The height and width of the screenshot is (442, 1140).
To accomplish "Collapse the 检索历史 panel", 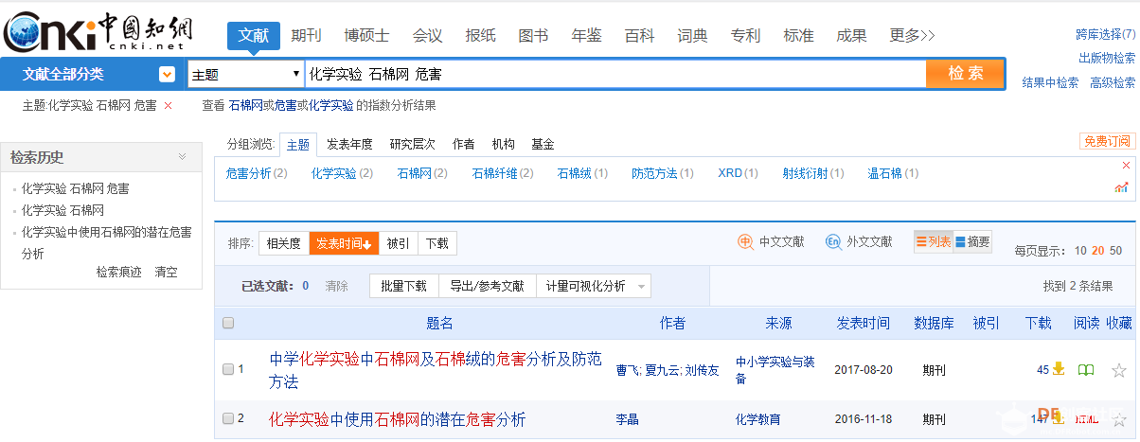I will click(x=182, y=157).
